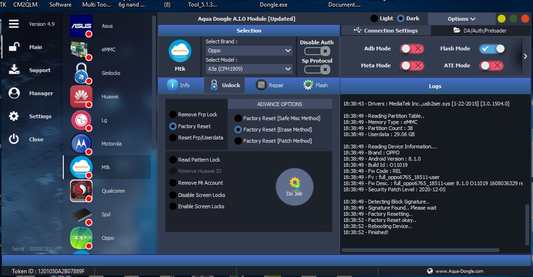Turn off the Flash Mode switch
533x277 pixels.
click(x=492, y=49)
